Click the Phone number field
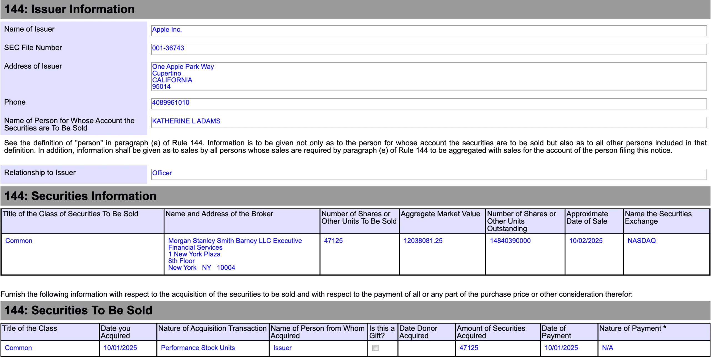Viewport: 711px width, 357px height. (x=429, y=103)
